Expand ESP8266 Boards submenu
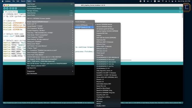Viewport: 192px width, 108px height. coord(84,27)
